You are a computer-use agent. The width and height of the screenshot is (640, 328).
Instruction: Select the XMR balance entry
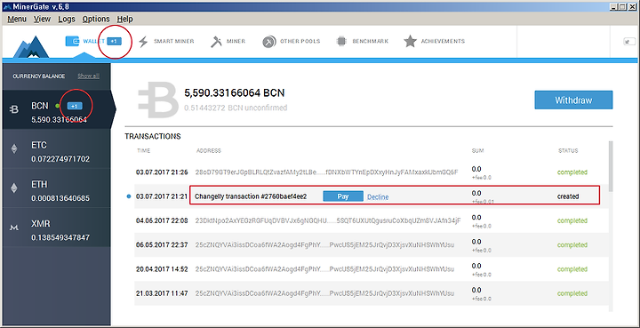pos(56,228)
